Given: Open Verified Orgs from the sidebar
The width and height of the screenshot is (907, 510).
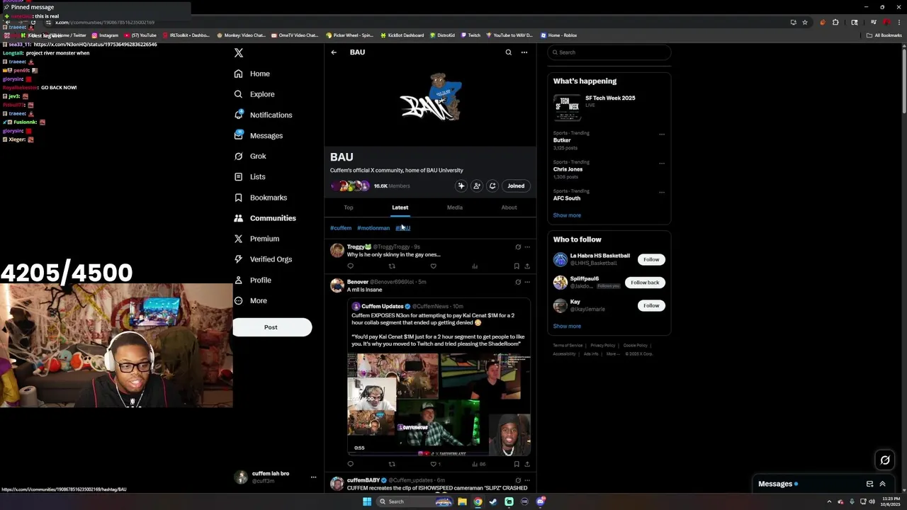Looking at the screenshot, I should click(x=262, y=259).
